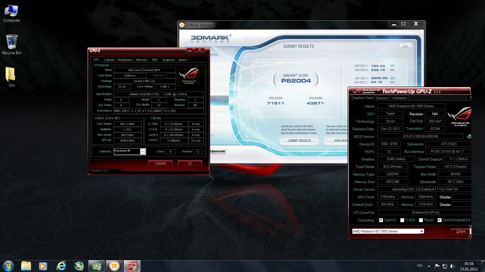Click Close in GPU-Z

[x=460, y=231]
